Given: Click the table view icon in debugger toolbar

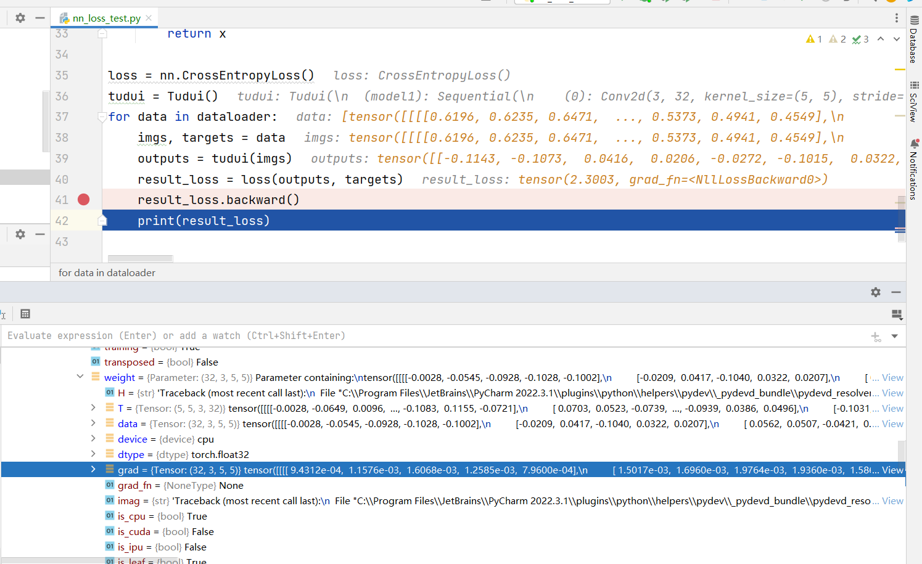Looking at the screenshot, I should coord(25,314).
